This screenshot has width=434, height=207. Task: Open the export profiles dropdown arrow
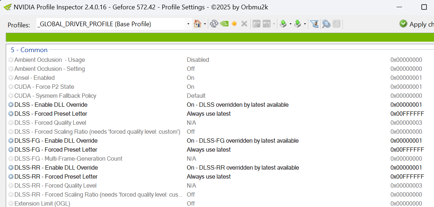point(290,24)
